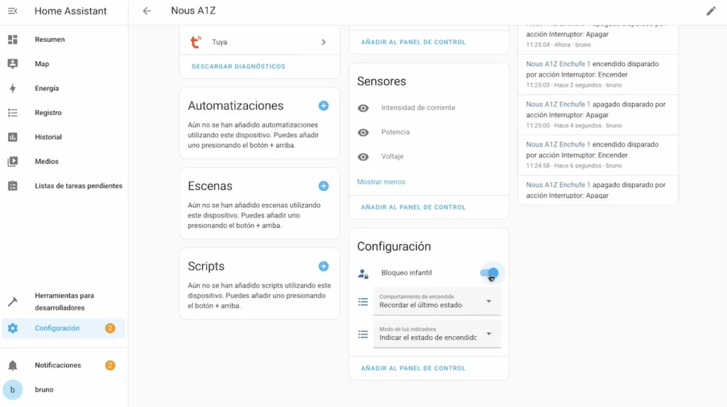Open Herramientas para desarrolladores
Screen dimensions: 727x407
click(x=63, y=302)
